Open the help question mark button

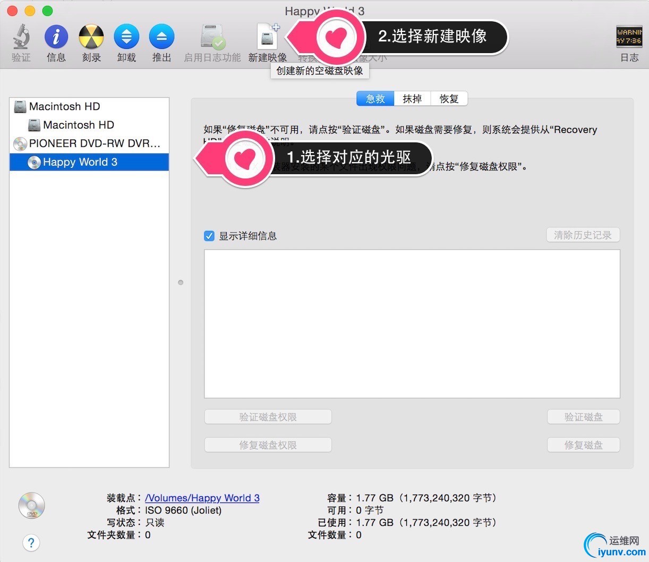(31, 542)
